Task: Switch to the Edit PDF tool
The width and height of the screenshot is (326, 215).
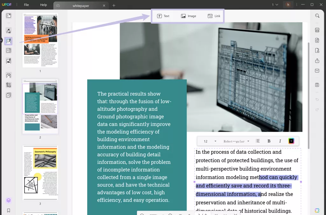Action: pyautogui.click(x=9, y=41)
